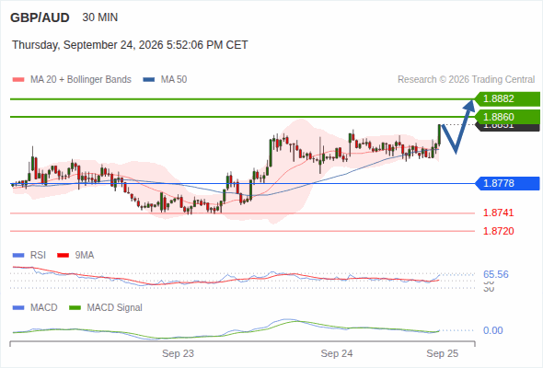Click the MACD Signal green legend swatch

pos(75,308)
